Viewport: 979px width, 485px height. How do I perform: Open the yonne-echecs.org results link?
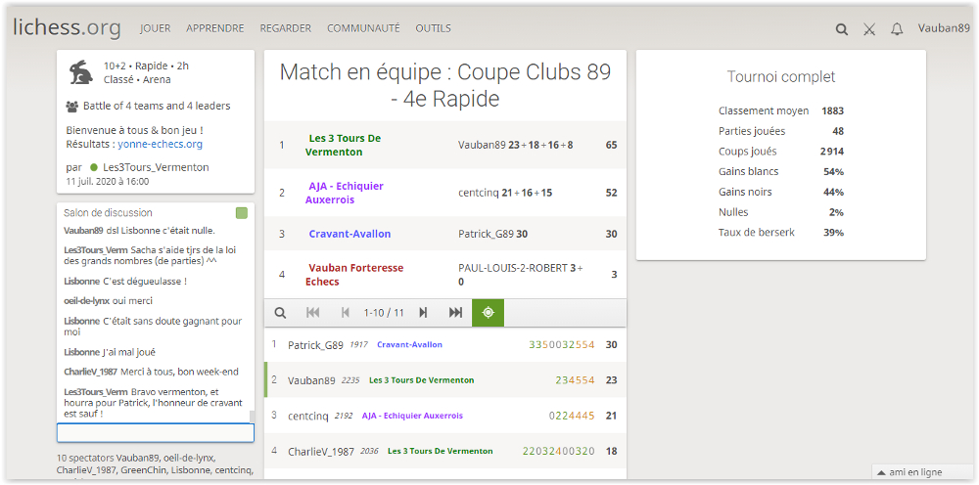(160, 144)
